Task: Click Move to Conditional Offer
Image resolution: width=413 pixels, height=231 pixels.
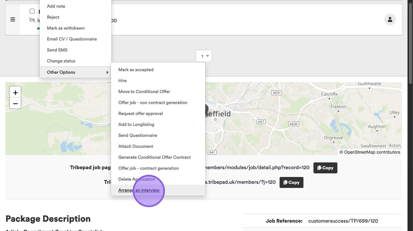Action: (144, 91)
